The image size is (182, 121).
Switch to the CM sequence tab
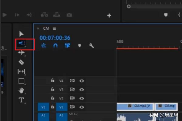point(46,28)
